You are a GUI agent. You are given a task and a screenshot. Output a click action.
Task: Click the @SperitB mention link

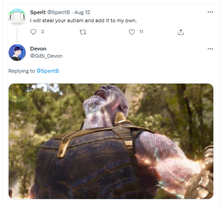point(48,71)
